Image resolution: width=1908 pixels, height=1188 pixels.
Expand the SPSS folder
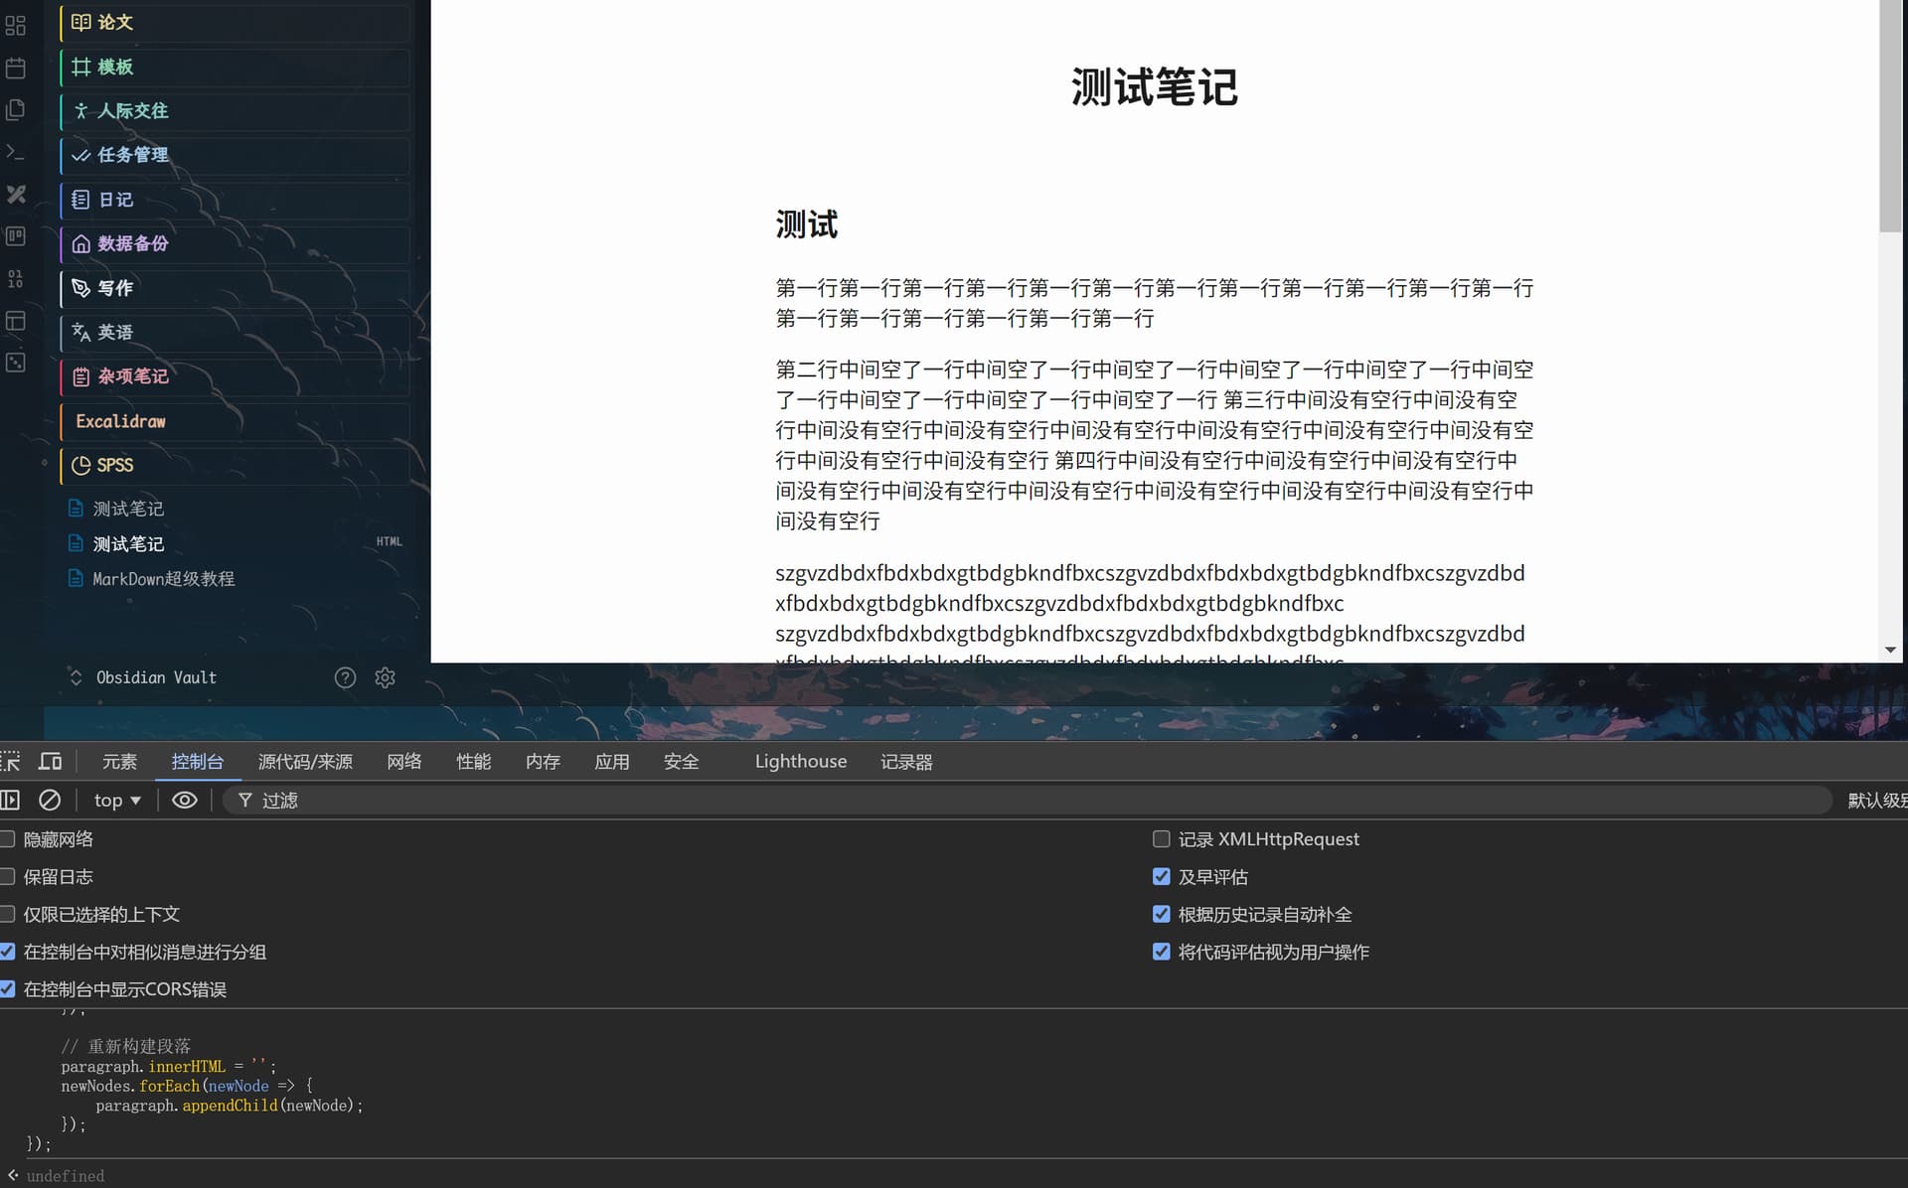click(x=114, y=465)
